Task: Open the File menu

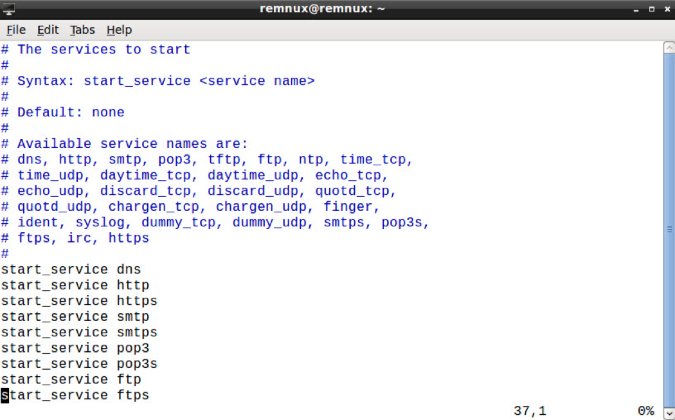Action: (x=16, y=30)
